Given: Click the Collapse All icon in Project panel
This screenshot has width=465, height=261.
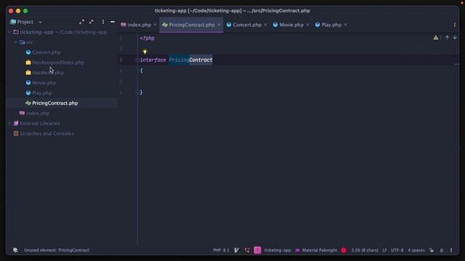Looking at the screenshot, I should 91,22.
